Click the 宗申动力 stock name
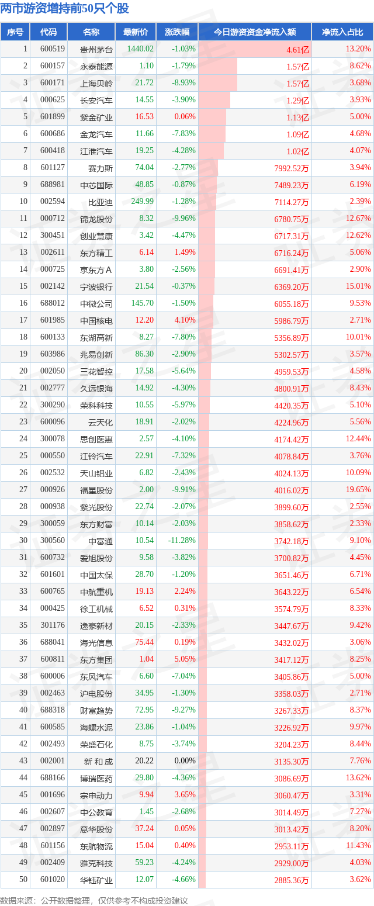The height and width of the screenshot is (906, 374). click(96, 796)
